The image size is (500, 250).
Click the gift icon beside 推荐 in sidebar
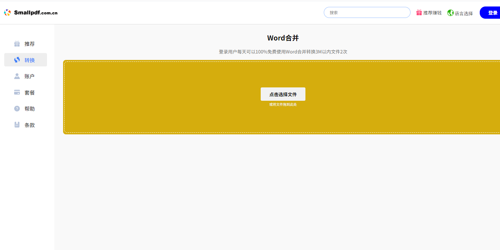(17, 44)
